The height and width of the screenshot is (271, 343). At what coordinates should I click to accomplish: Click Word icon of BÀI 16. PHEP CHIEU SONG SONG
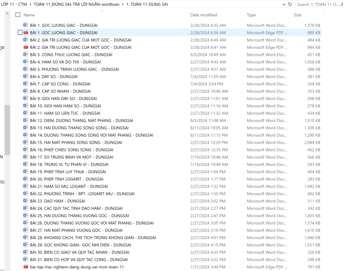tap(25, 150)
